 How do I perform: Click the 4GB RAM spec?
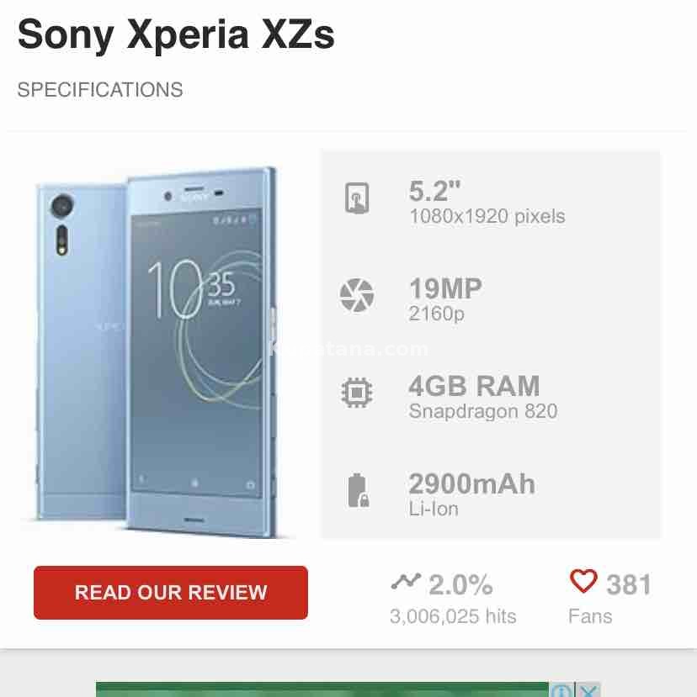click(x=475, y=386)
